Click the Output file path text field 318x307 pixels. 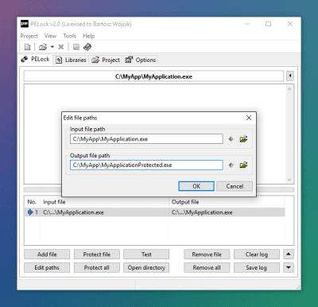pyautogui.click(x=146, y=165)
